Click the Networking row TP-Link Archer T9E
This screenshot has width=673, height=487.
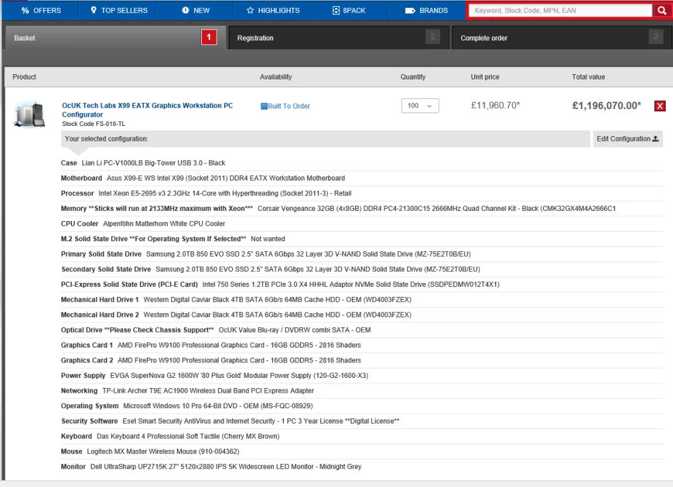(x=362, y=391)
